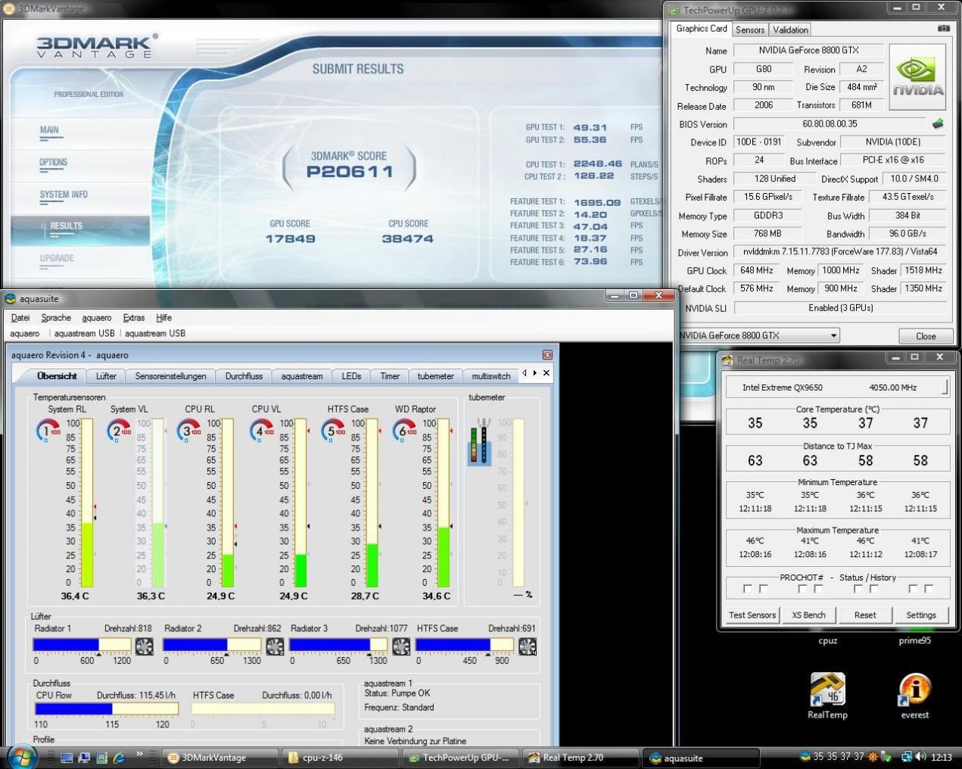Click the GPU-Z screenshot camera icon

click(x=944, y=29)
